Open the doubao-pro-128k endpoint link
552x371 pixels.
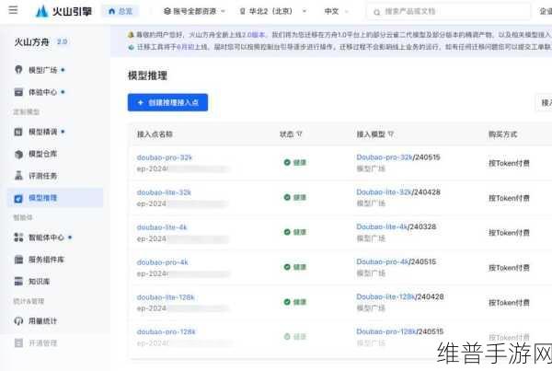(166, 331)
